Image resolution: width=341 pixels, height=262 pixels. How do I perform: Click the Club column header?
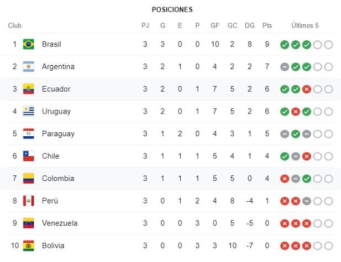15,25
